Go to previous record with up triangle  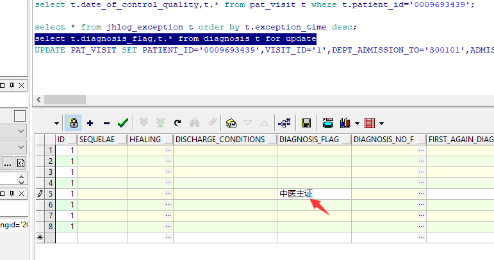click(264, 123)
